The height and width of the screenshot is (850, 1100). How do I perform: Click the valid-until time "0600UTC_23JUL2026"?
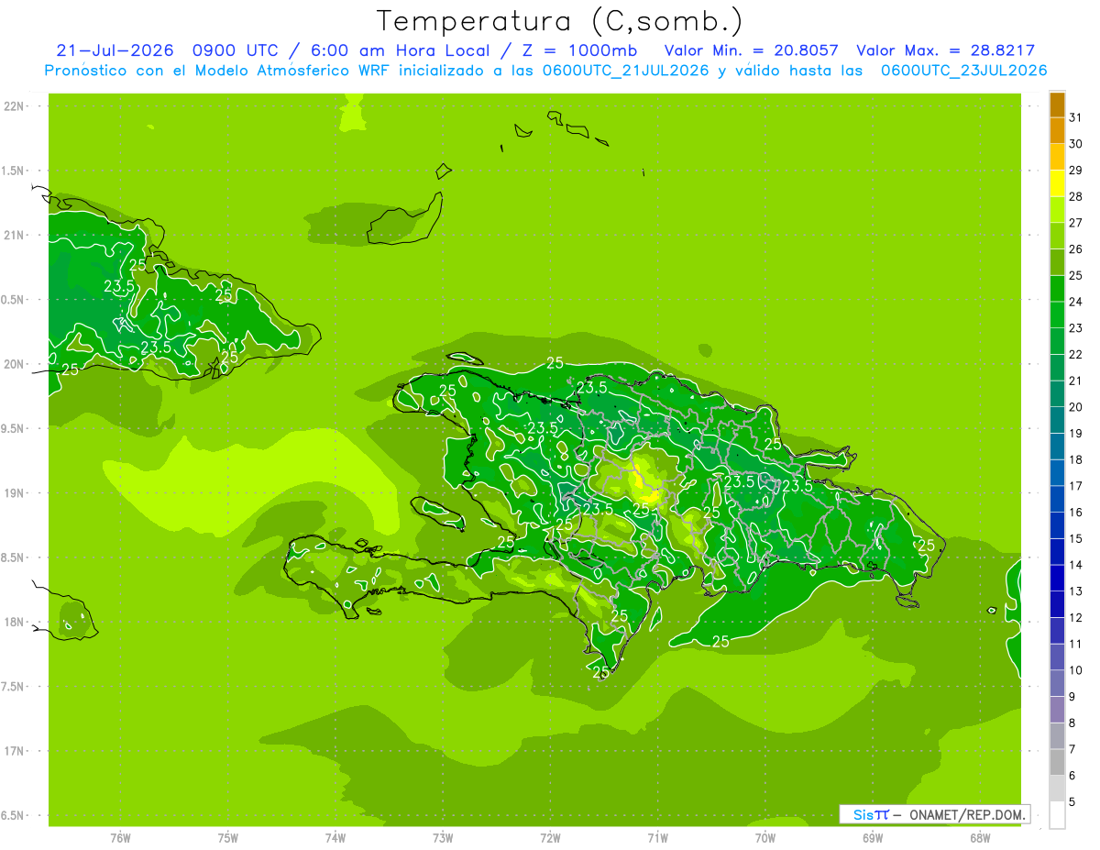point(963,71)
